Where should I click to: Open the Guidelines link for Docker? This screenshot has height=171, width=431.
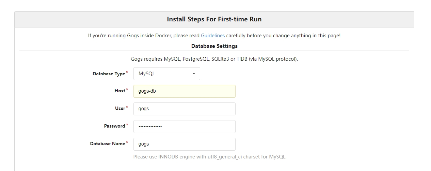(213, 36)
